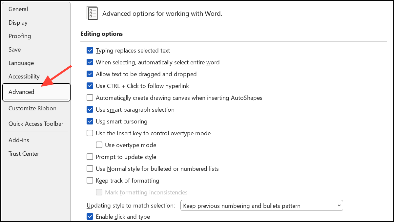Open the Proofing options page
Screen dimensions: 394x222
click(x=20, y=36)
